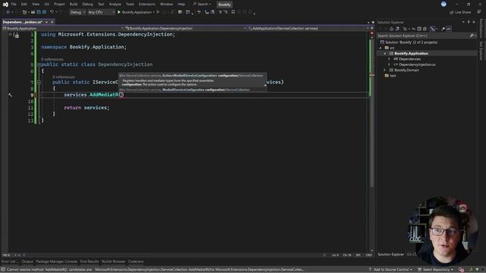Screen dimensions: 486x273
Task: Switch to the Find Results tab
Action: click(x=90, y=262)
